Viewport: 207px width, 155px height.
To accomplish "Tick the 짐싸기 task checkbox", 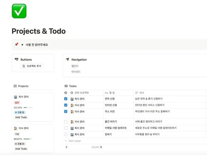I will click(66, 134).
